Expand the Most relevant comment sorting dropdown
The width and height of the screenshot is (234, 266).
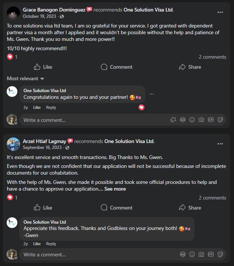pos(26,78)
